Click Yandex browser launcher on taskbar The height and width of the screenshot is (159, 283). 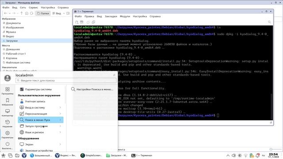pos(24,155)
